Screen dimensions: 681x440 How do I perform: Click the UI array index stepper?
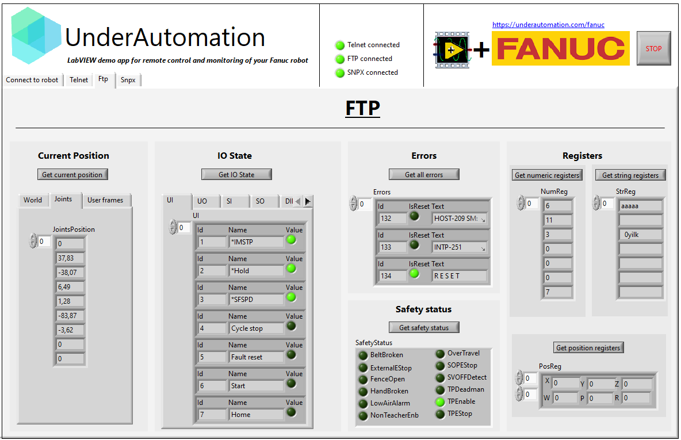pos(173,227)
